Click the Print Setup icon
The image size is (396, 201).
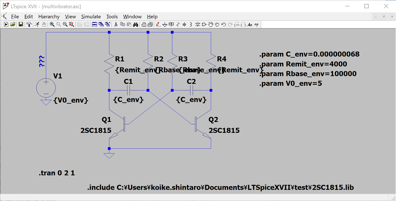click(x=144, y=24)
